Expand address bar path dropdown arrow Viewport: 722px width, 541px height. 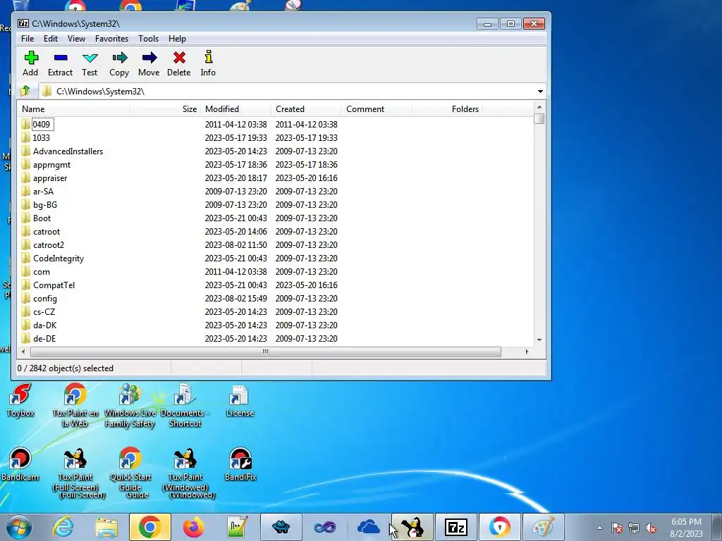click(x=540, y=91)
